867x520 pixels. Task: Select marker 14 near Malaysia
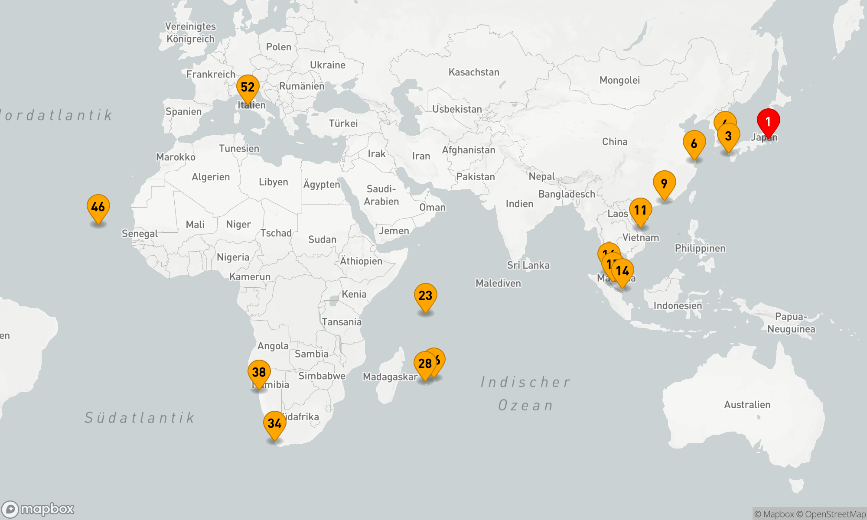[x=623, y=271]
